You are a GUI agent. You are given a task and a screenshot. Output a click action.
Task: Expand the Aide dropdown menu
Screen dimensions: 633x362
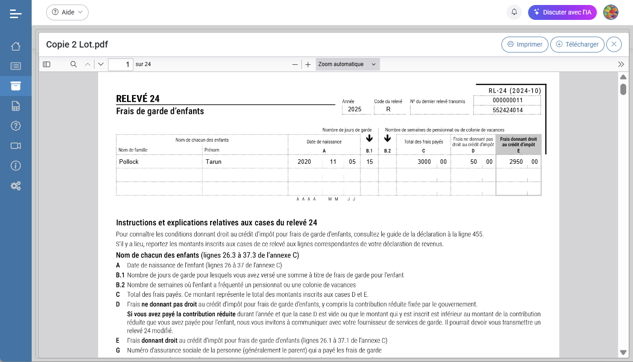(x=67, y=12)
